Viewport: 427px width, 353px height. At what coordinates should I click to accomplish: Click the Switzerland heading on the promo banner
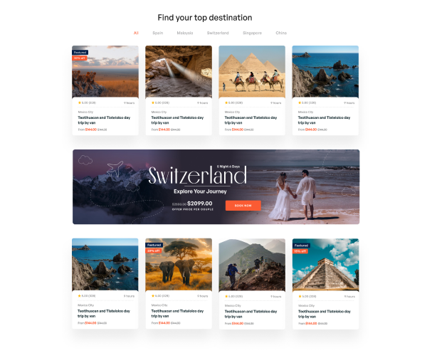point(197,176)
